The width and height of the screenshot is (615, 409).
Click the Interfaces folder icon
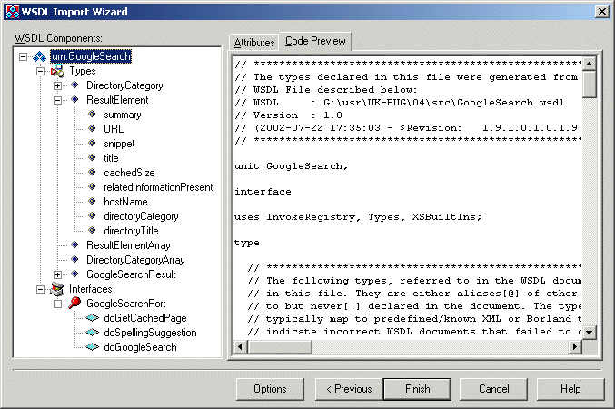57,289
